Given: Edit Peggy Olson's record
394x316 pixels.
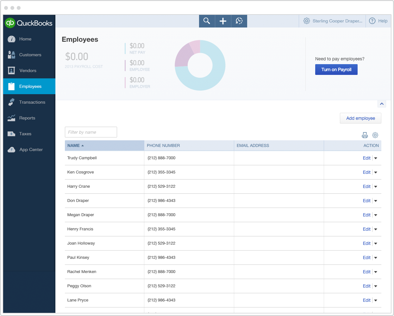Looking at the screenshot, I should tap(366, 286).
